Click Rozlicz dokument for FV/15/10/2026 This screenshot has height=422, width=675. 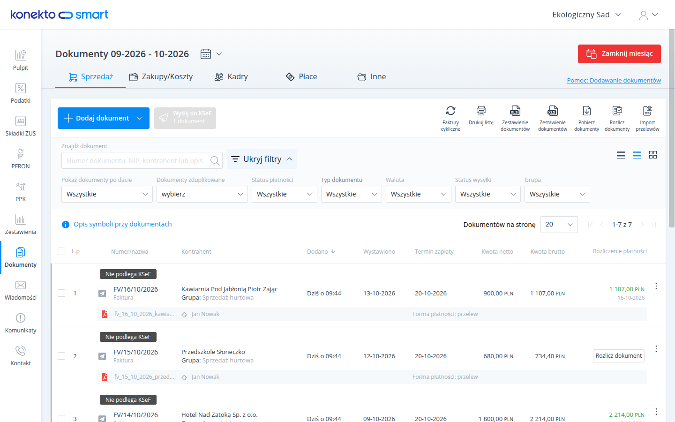[x=619, y=356]
